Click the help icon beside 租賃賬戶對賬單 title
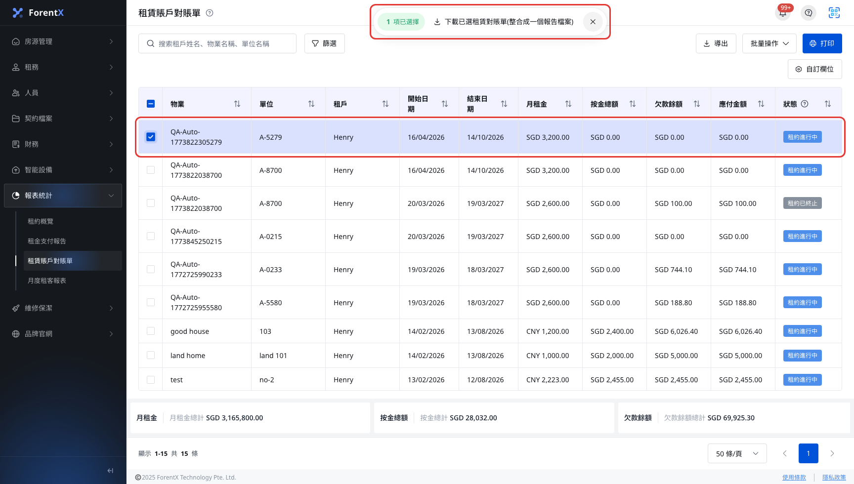The width and height of the screenshot is (854, 484). tap(210, 13)
